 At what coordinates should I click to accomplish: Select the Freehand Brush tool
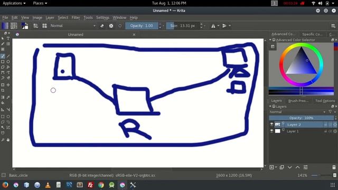click(x=3, y=56)
